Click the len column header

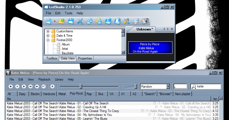coord(215,99)
